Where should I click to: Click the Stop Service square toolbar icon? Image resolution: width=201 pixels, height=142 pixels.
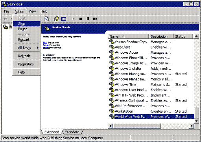pyautogui.click(x=81, y=19)
